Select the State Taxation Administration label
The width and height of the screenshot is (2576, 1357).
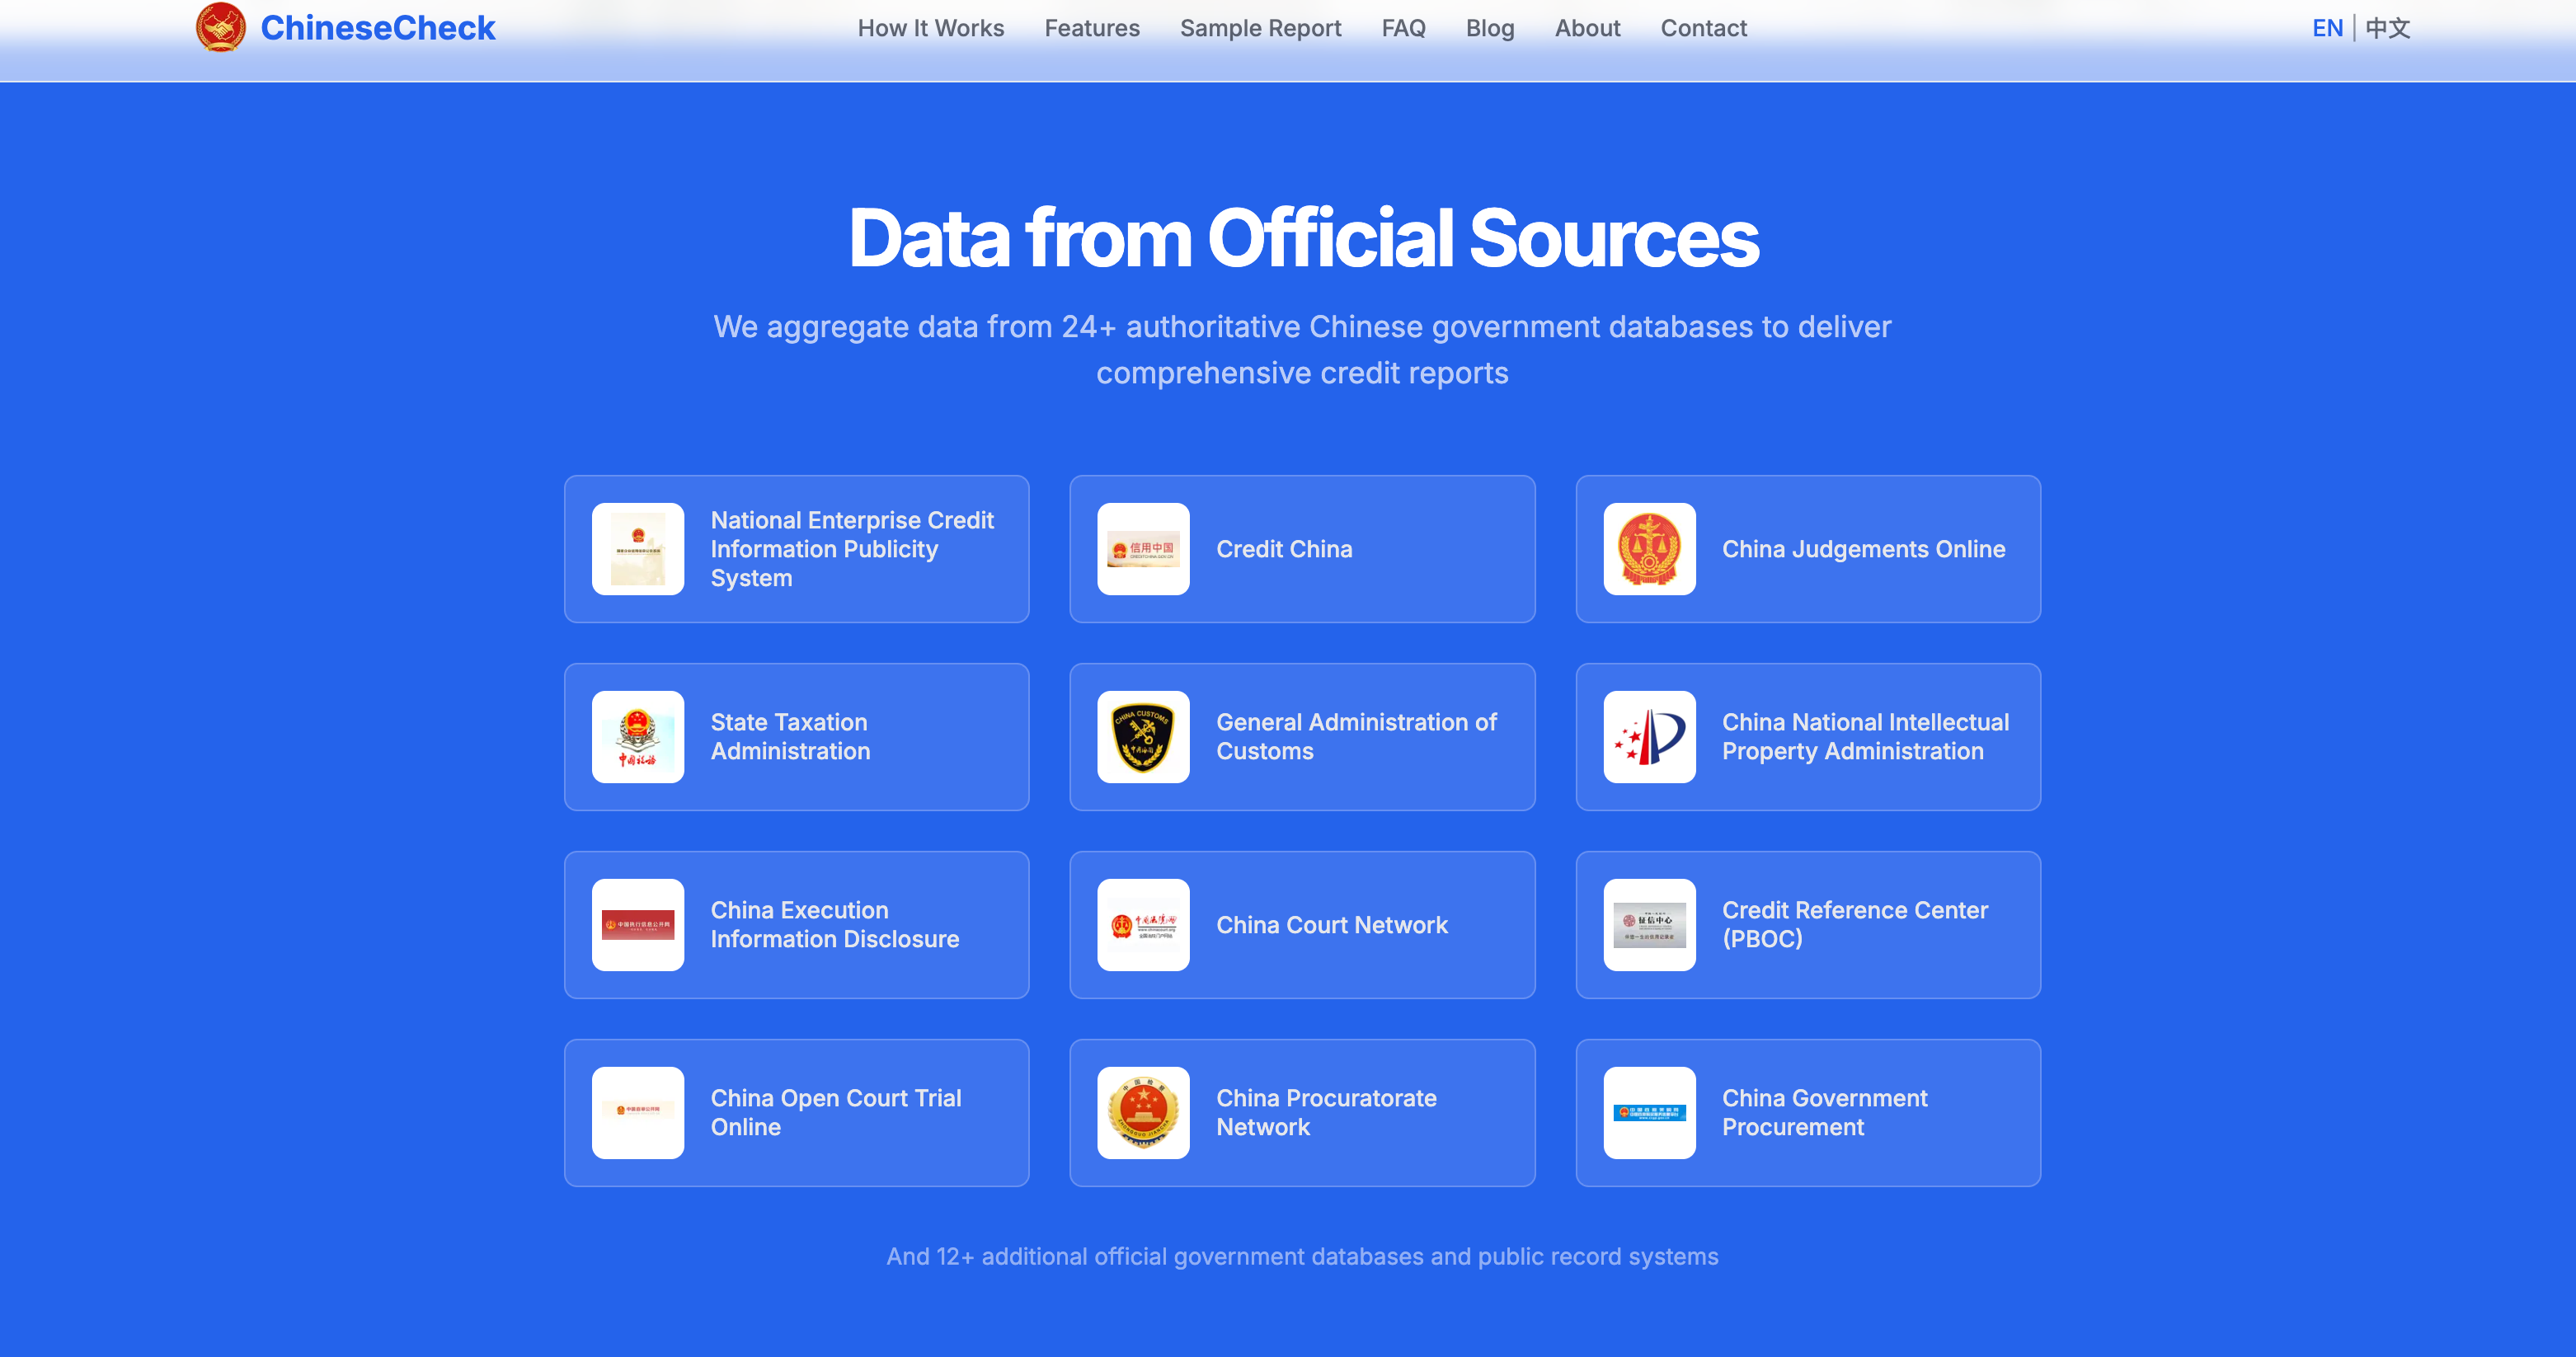(790, 737)
